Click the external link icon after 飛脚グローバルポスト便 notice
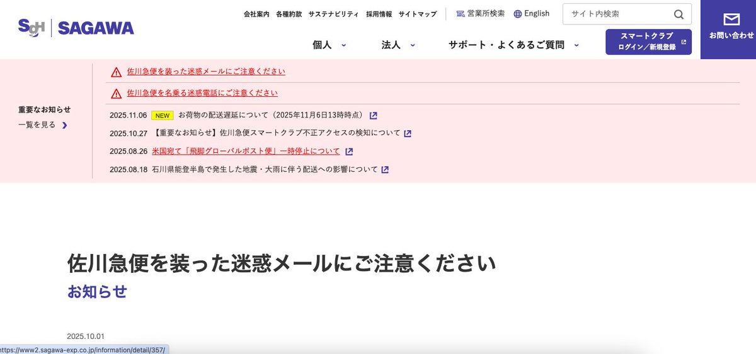Viewport: 756px width, 354px height. (x=349, y=152)
